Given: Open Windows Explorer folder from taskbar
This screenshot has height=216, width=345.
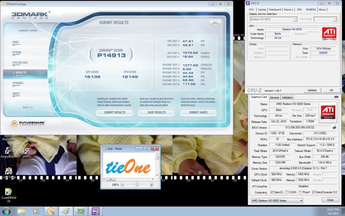Looking at the screenshot, I should click(21, 211).
